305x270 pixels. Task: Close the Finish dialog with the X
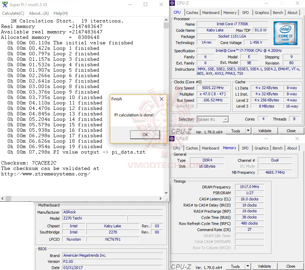click(x=162, y=99)
